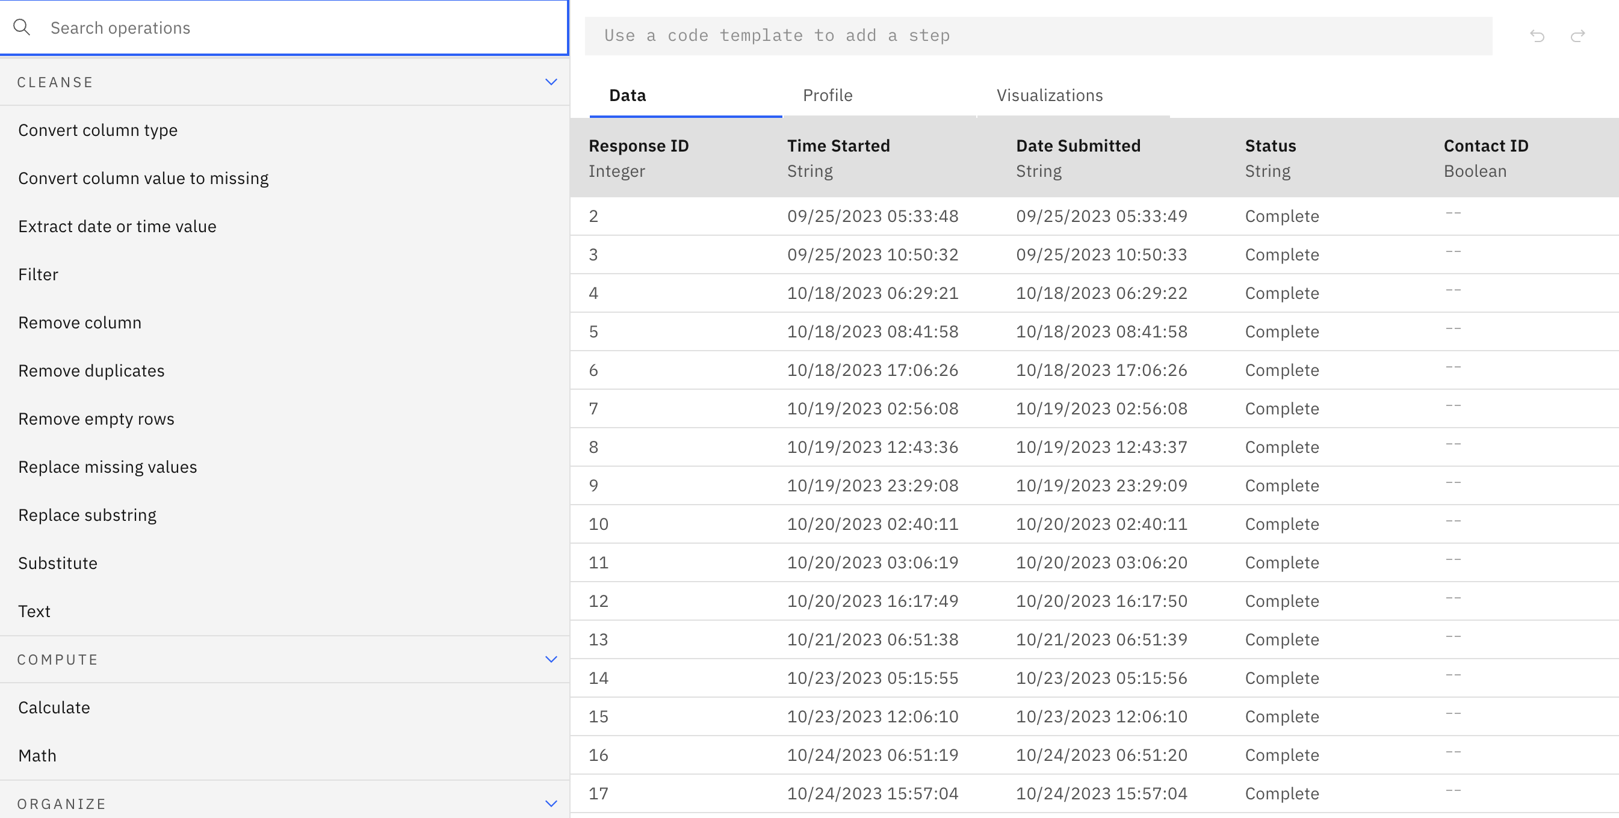
Task: Choose the Calculate operation
Action: pos(54,707)
